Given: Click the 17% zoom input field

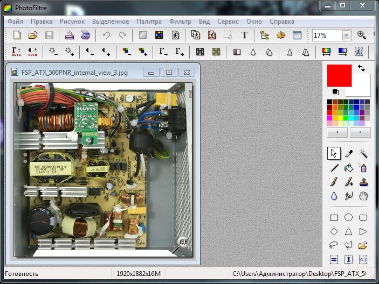Looking at the screenshot, I should click(327, 35).
